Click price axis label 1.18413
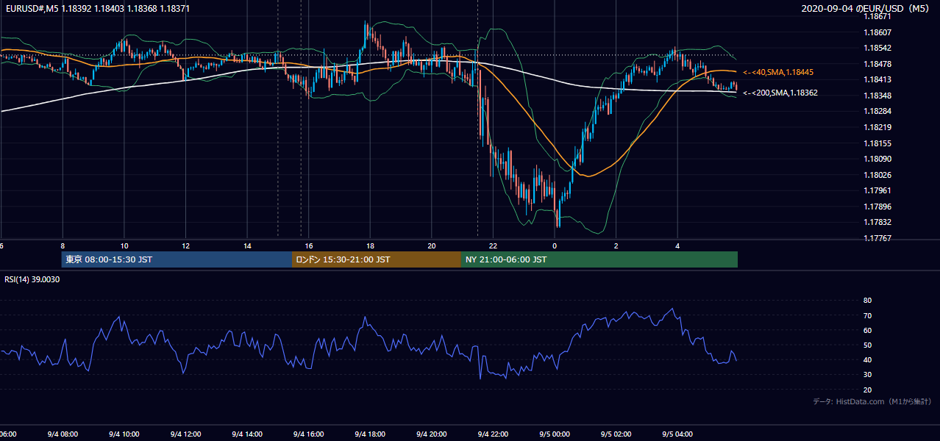The height and width of the screenshot is (441, 940). coord(877,79)
